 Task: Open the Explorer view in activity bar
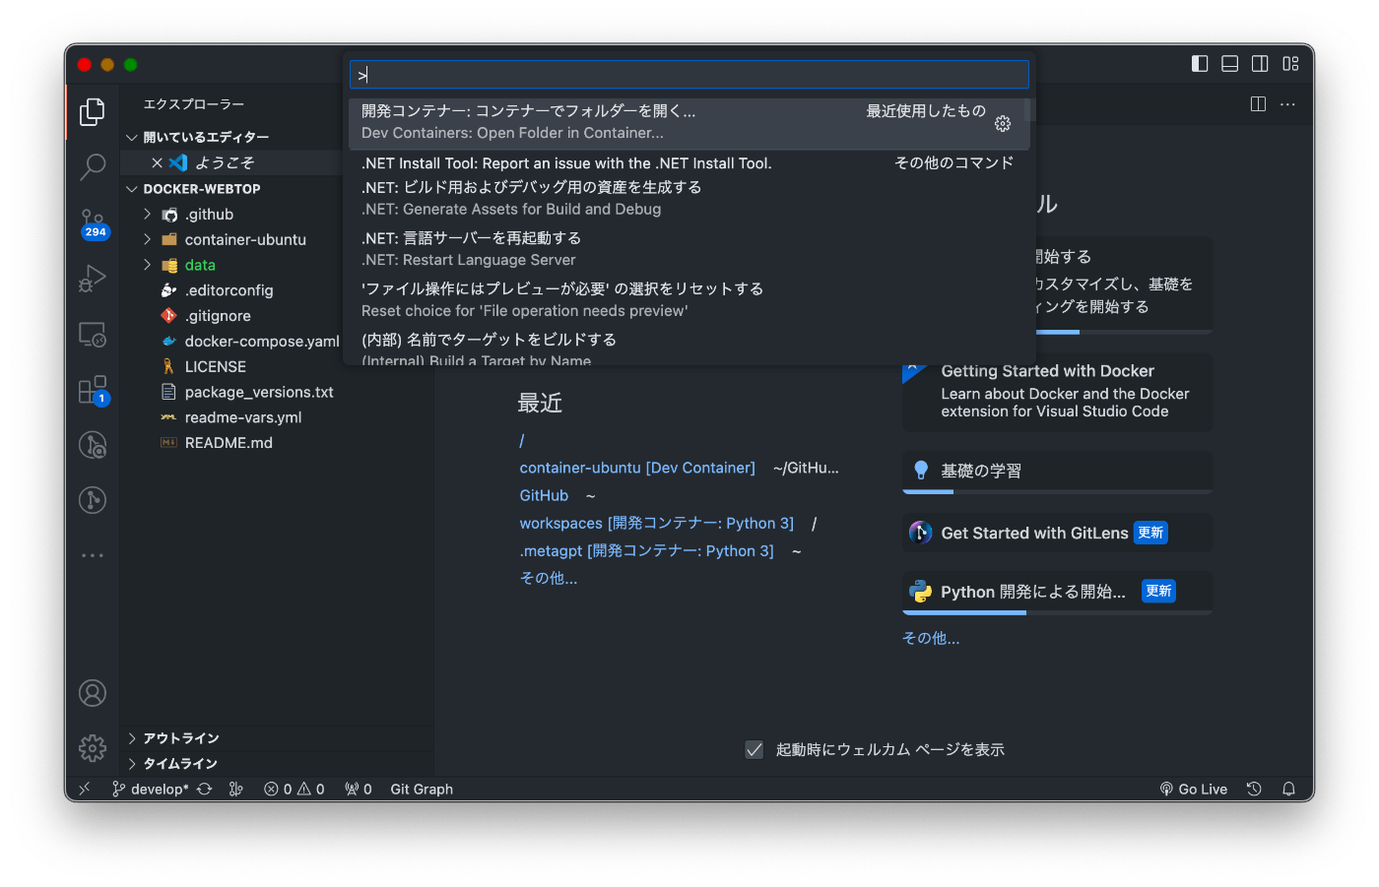tap(93, 111)
